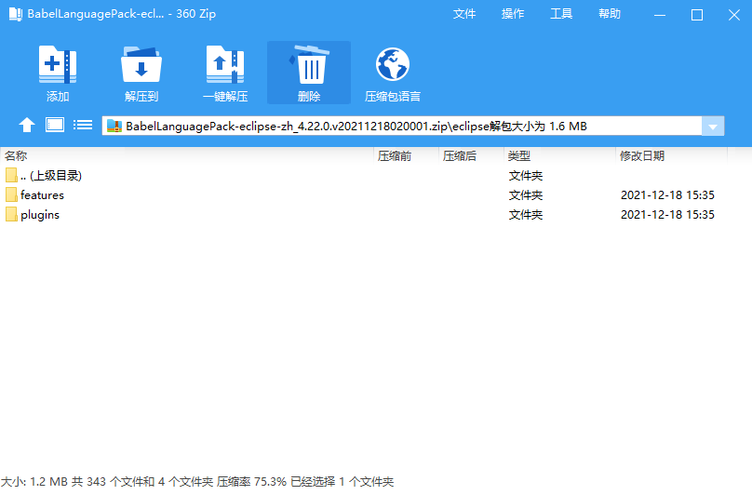752x495 pixels.
Task: Click the 一键解压 one-click extract icon
Action: point(225,65)
